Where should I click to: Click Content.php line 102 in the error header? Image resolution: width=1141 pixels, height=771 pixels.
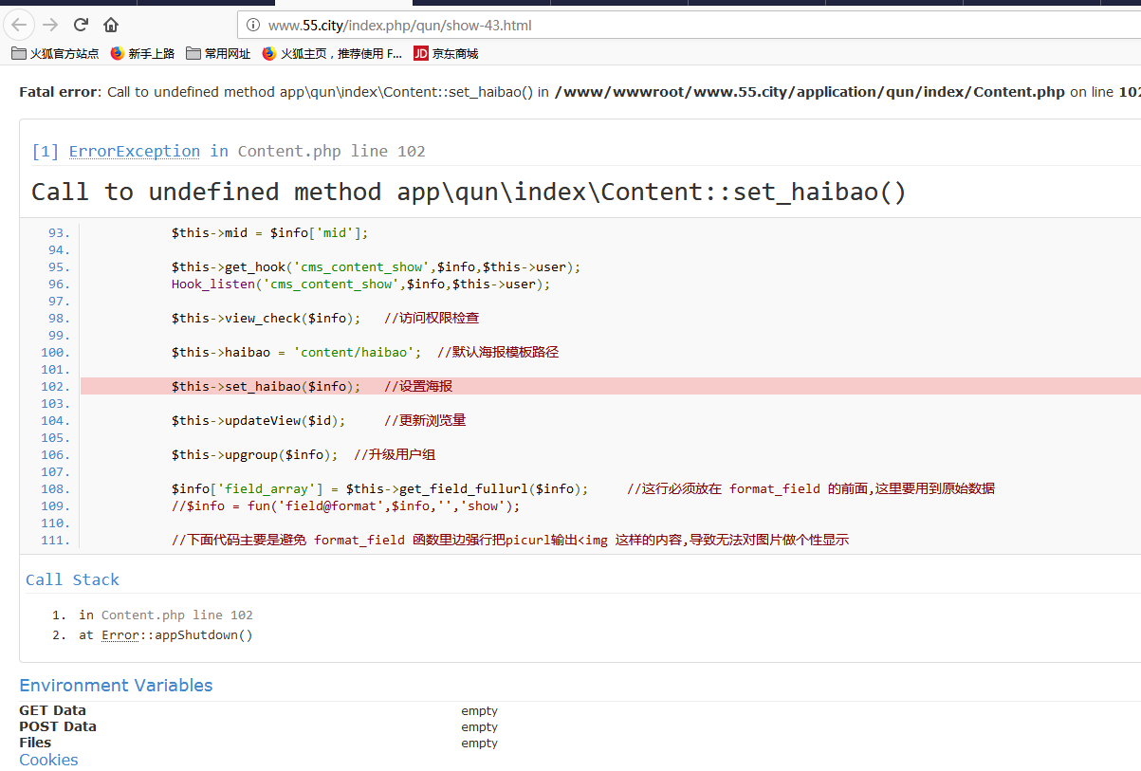coord(331,152)
